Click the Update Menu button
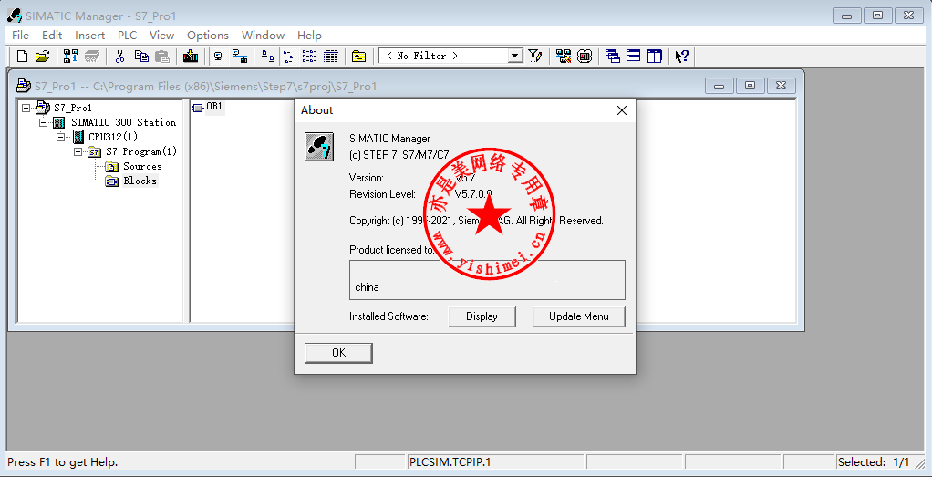The width and height of the screenshot is (932, 477). pos(578,316)
